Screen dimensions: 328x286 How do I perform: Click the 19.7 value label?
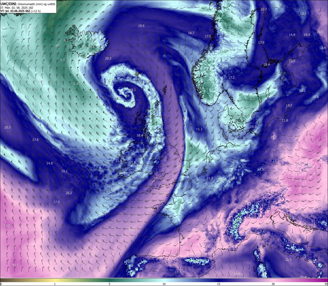click(289, 105)
